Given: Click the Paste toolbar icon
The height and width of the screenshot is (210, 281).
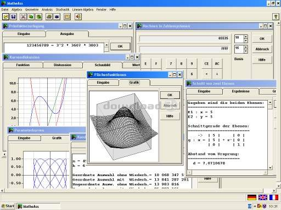Looking at the screenshot, I should 39,17.
